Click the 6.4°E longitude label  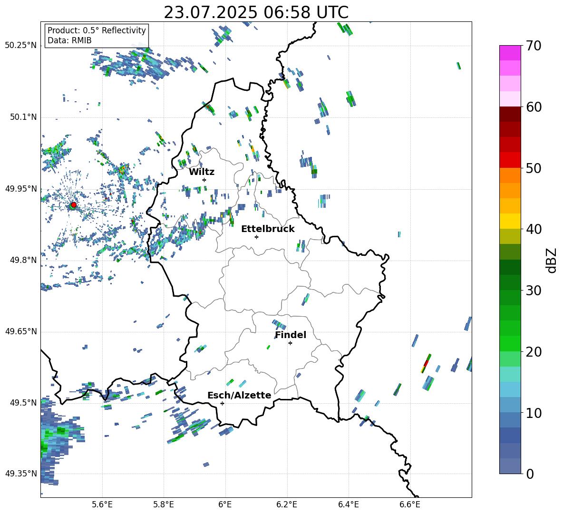(x=348, y=504)
